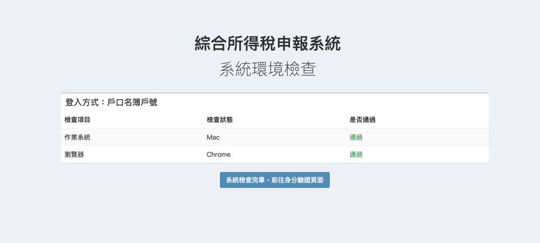
Task: Click the 登入方式 label text
Action: point(82,102)
